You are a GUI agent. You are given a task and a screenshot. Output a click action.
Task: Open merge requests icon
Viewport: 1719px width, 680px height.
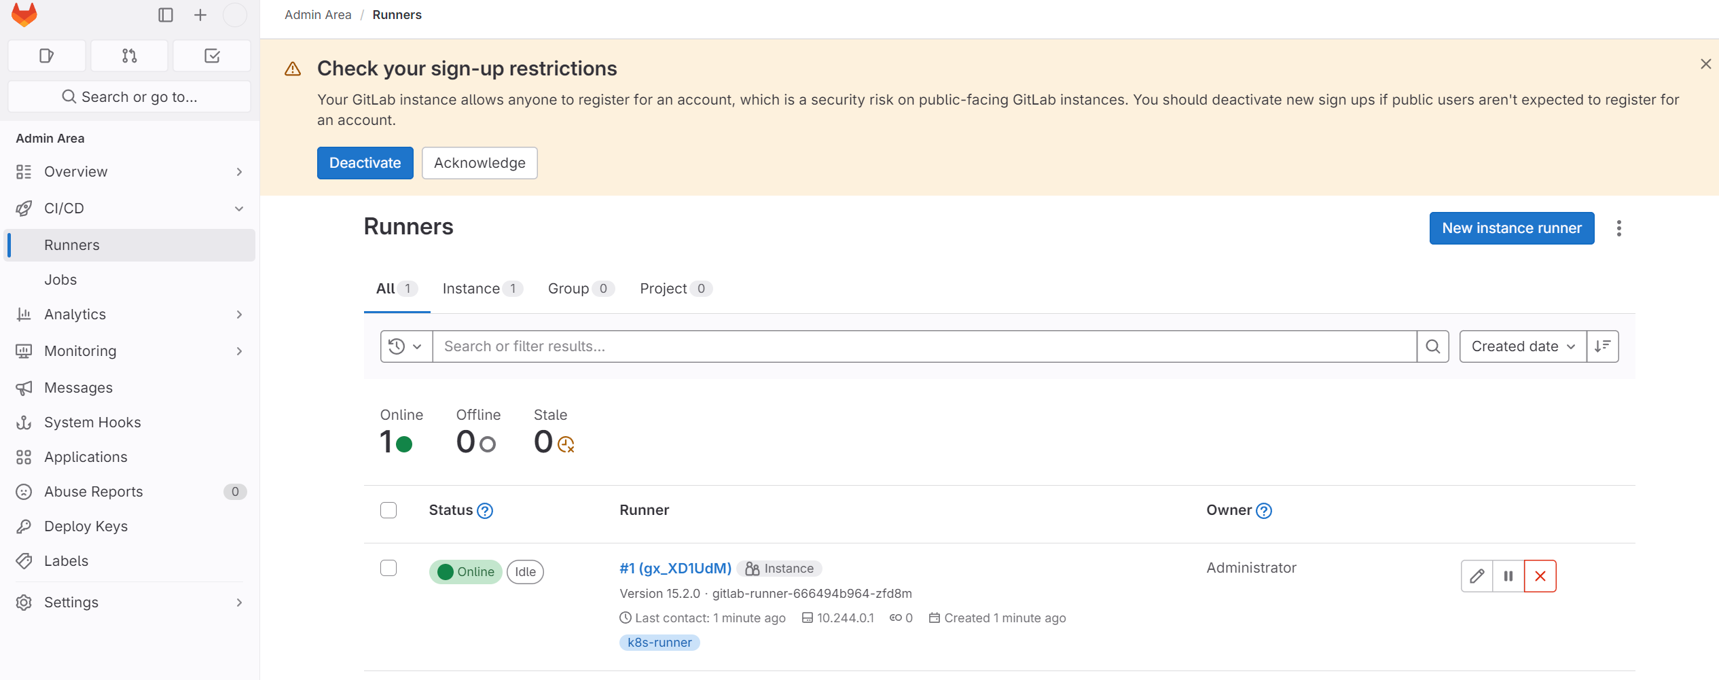click(130, 56)
